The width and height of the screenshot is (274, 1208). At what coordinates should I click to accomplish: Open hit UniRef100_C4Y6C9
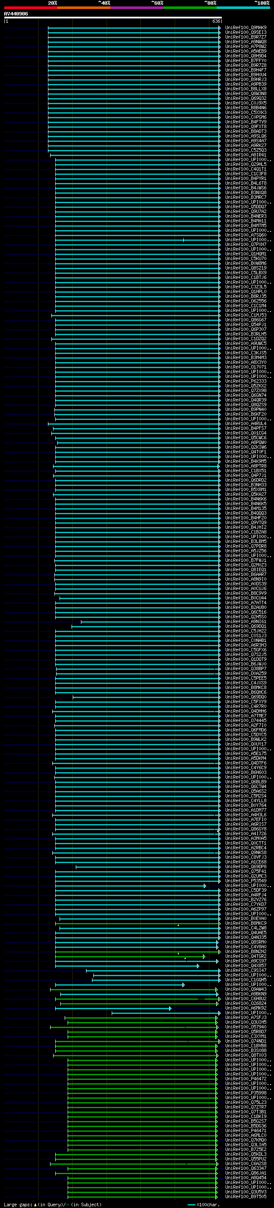coord(246,767)
